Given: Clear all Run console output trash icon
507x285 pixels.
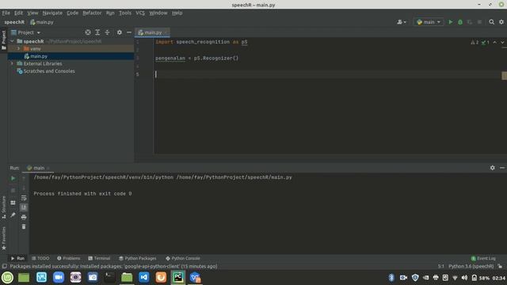Looking at the screenshot, I should 24,227.
